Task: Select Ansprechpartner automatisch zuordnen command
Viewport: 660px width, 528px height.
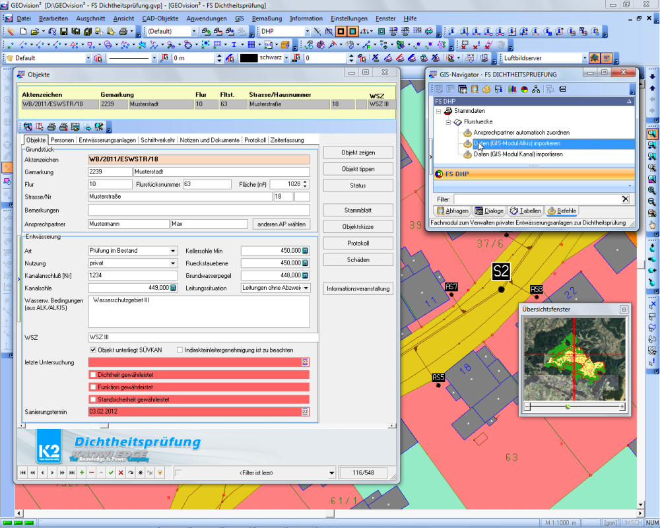Action: point(521,133)
